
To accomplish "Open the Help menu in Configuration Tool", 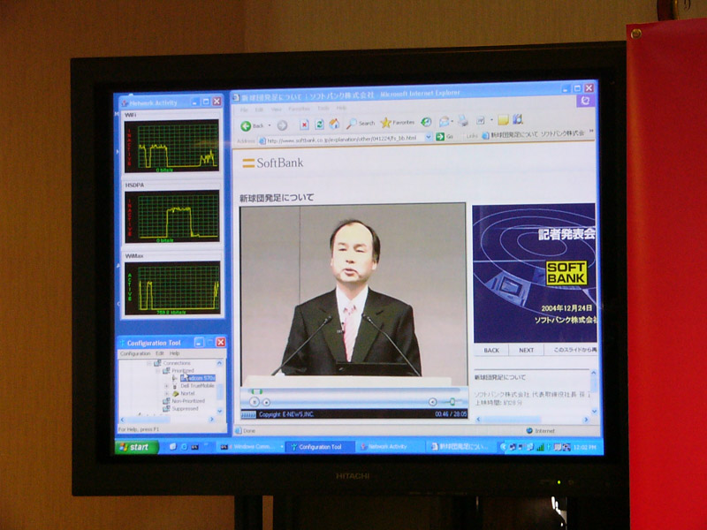I will (174, 354).
